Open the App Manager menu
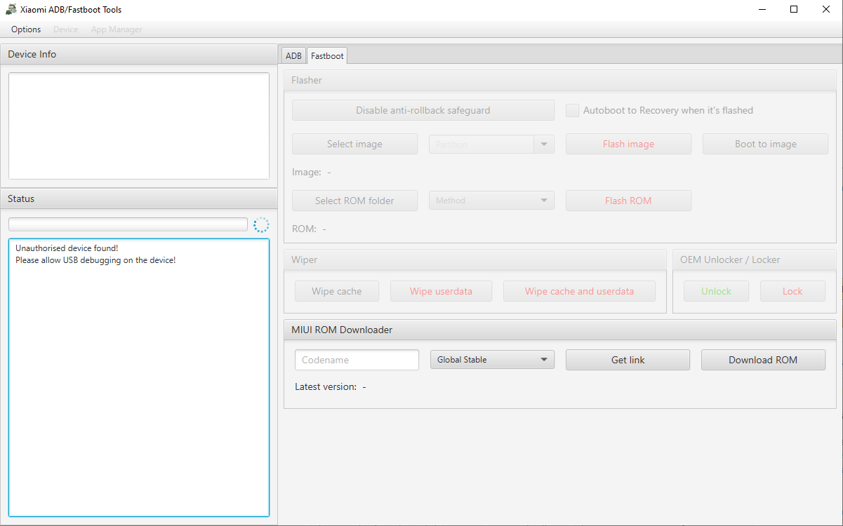Image resolution: width=843 pixels, height=526 pixels. tap(117, 29)
